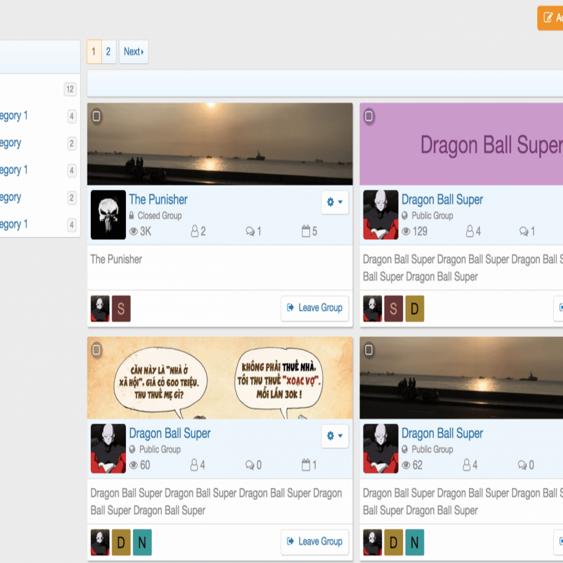Open the gear dropdown on The Punisher card
This screenshot has width=563, height=563.
click(x=335, y=202)
